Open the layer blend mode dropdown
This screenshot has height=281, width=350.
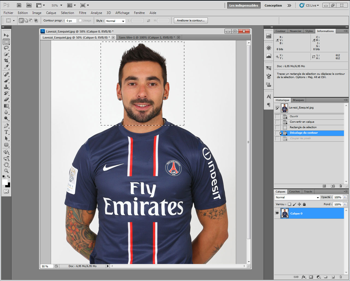click(297, 197)
